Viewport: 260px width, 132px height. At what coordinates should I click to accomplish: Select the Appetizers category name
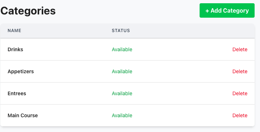point(21,71)
